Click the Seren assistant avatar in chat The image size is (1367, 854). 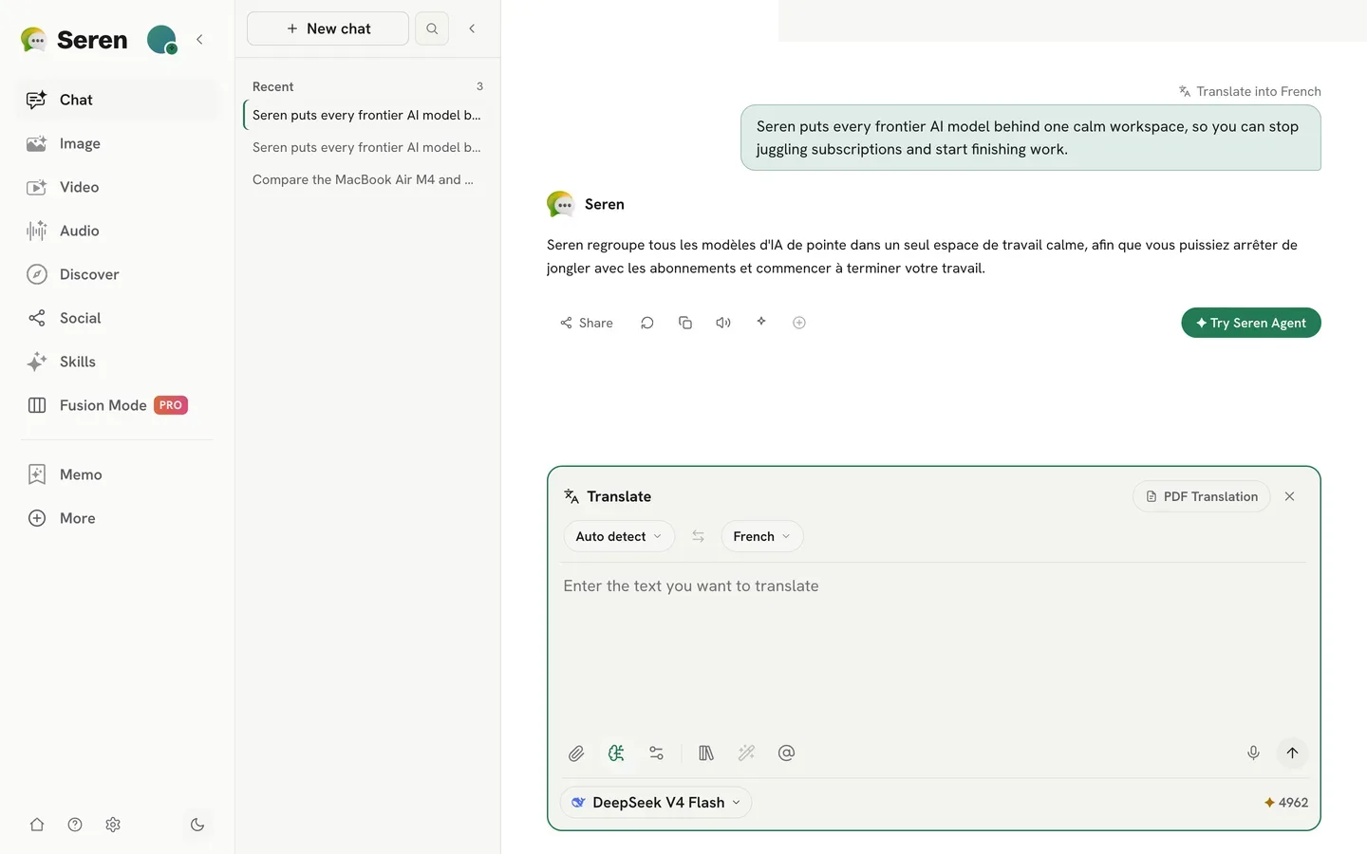[560, 204]
